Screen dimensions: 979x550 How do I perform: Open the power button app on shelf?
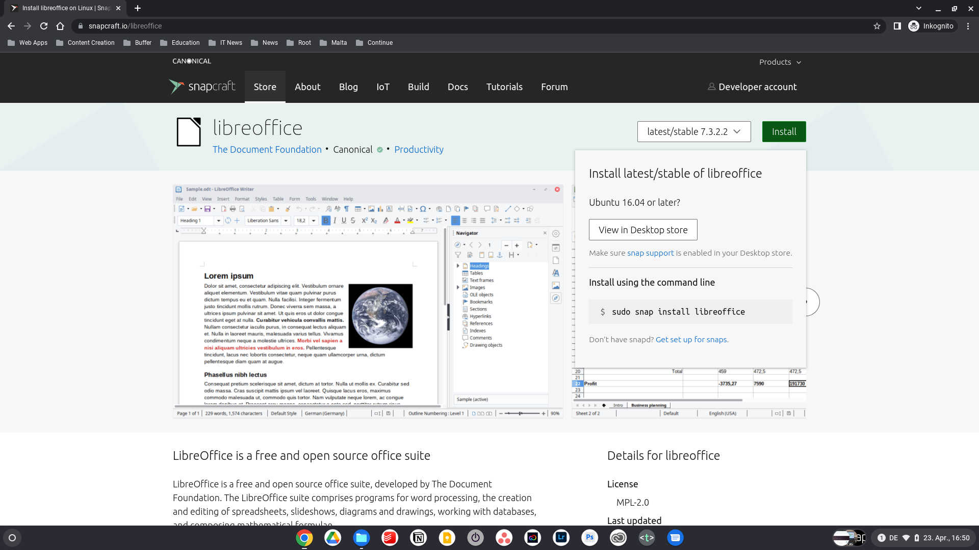pyautogui.click(x=476, y=538)
